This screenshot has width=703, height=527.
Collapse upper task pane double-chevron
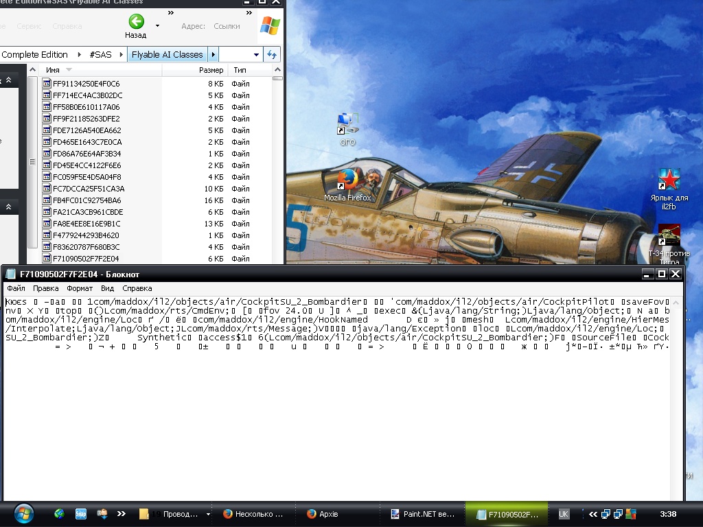tap(8, 80)
